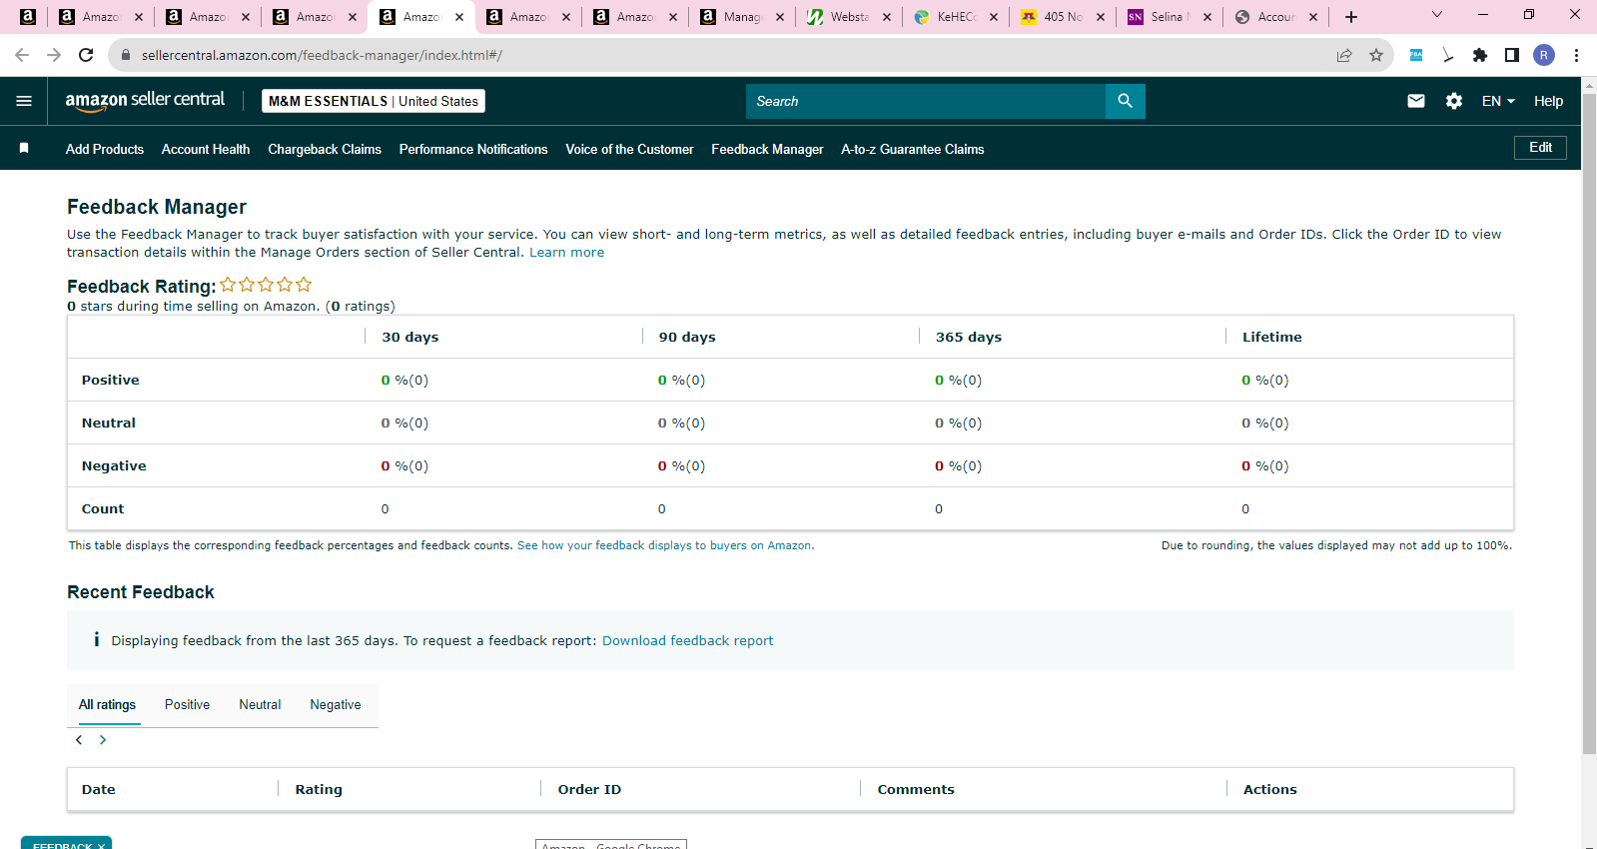Open the settings gear icon

tap(1454, 101)
